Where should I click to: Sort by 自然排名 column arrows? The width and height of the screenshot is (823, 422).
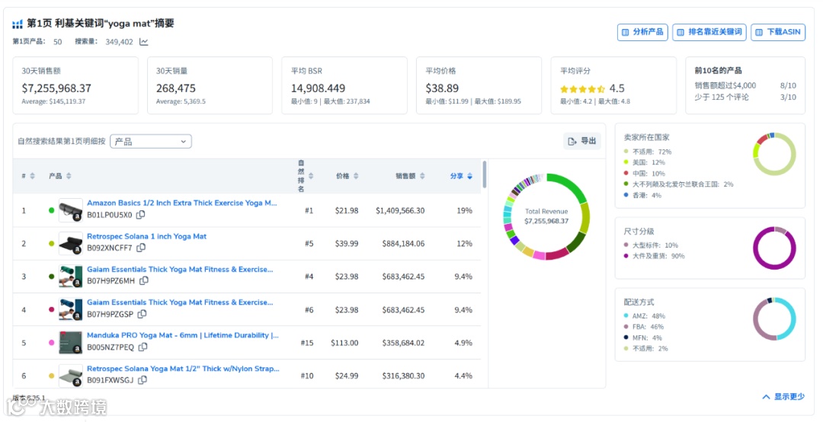click(x=311, y=176)
